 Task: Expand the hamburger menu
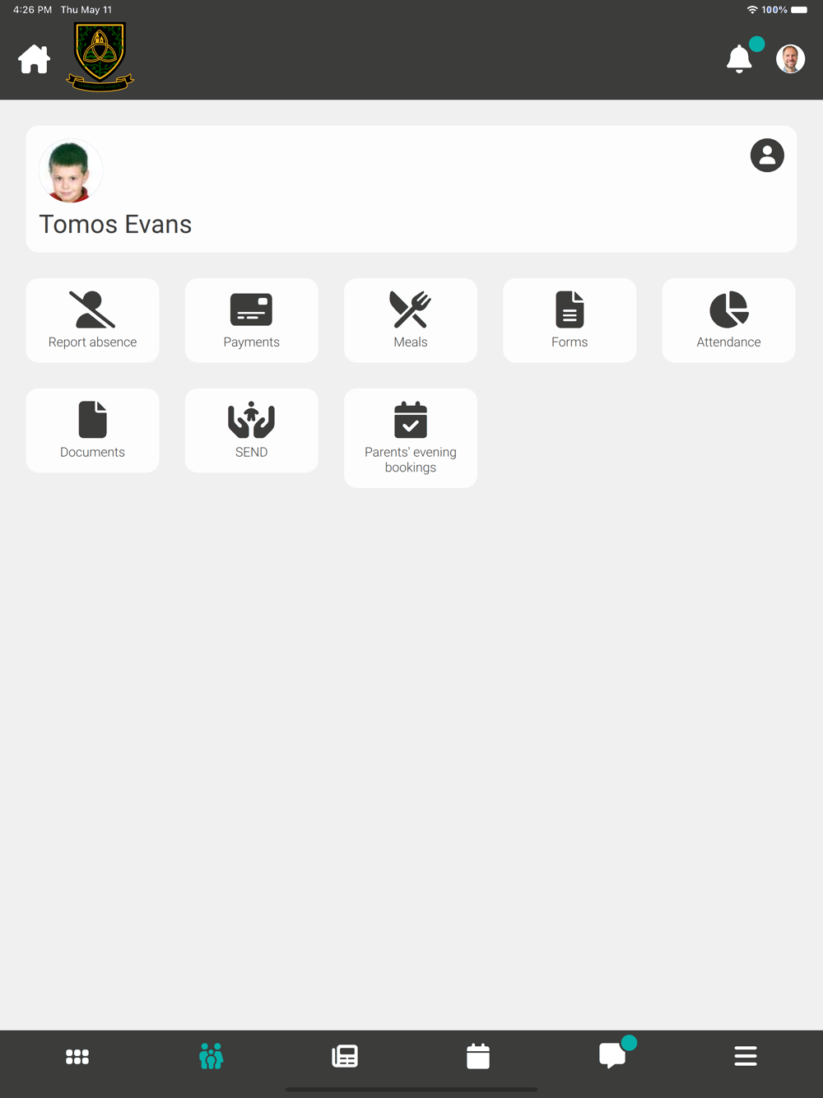click(746, 1056)
